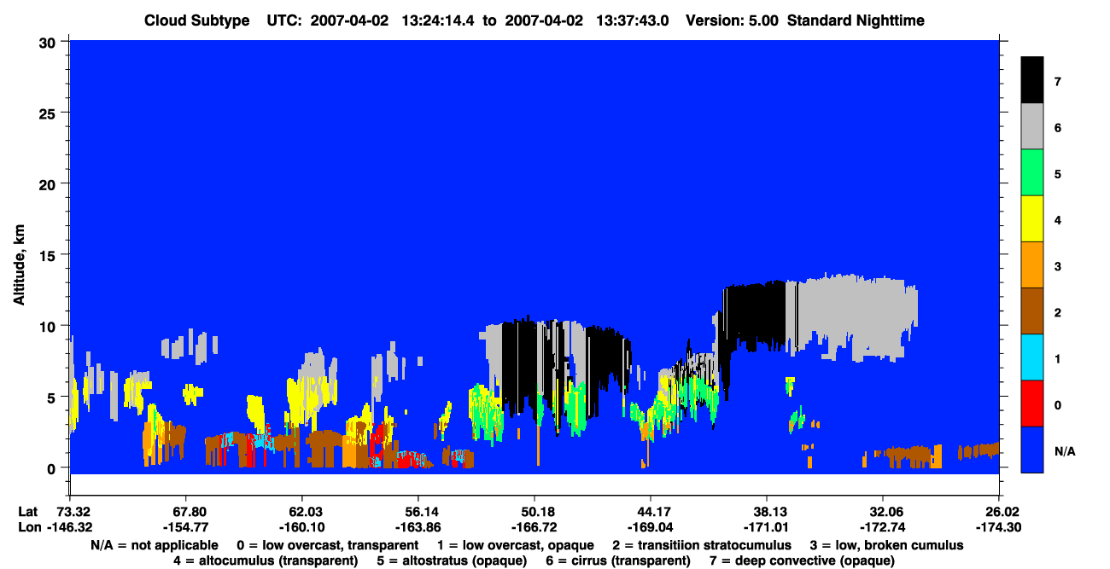Click legend text '3 = low, broken cumulus'
Screen dimensions: 1110x569
tap(887, 544)
